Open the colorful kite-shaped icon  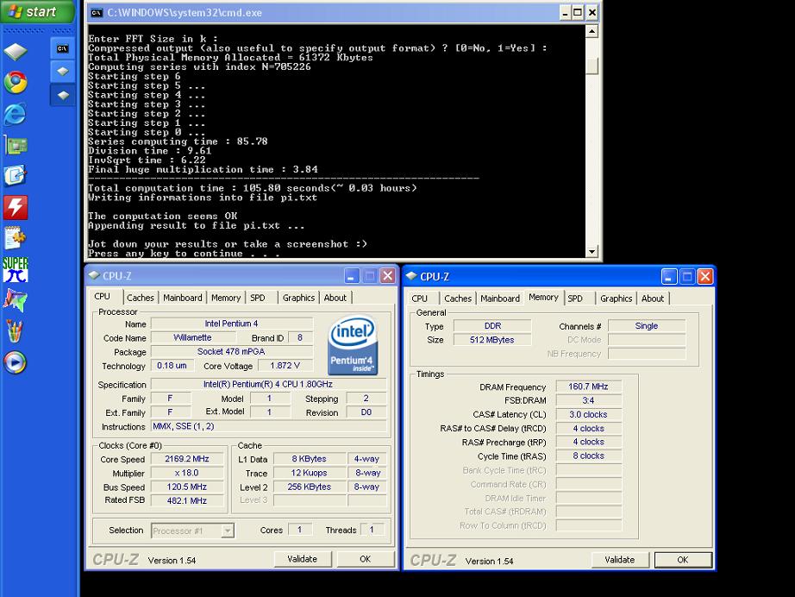click(x=16, y=300)
